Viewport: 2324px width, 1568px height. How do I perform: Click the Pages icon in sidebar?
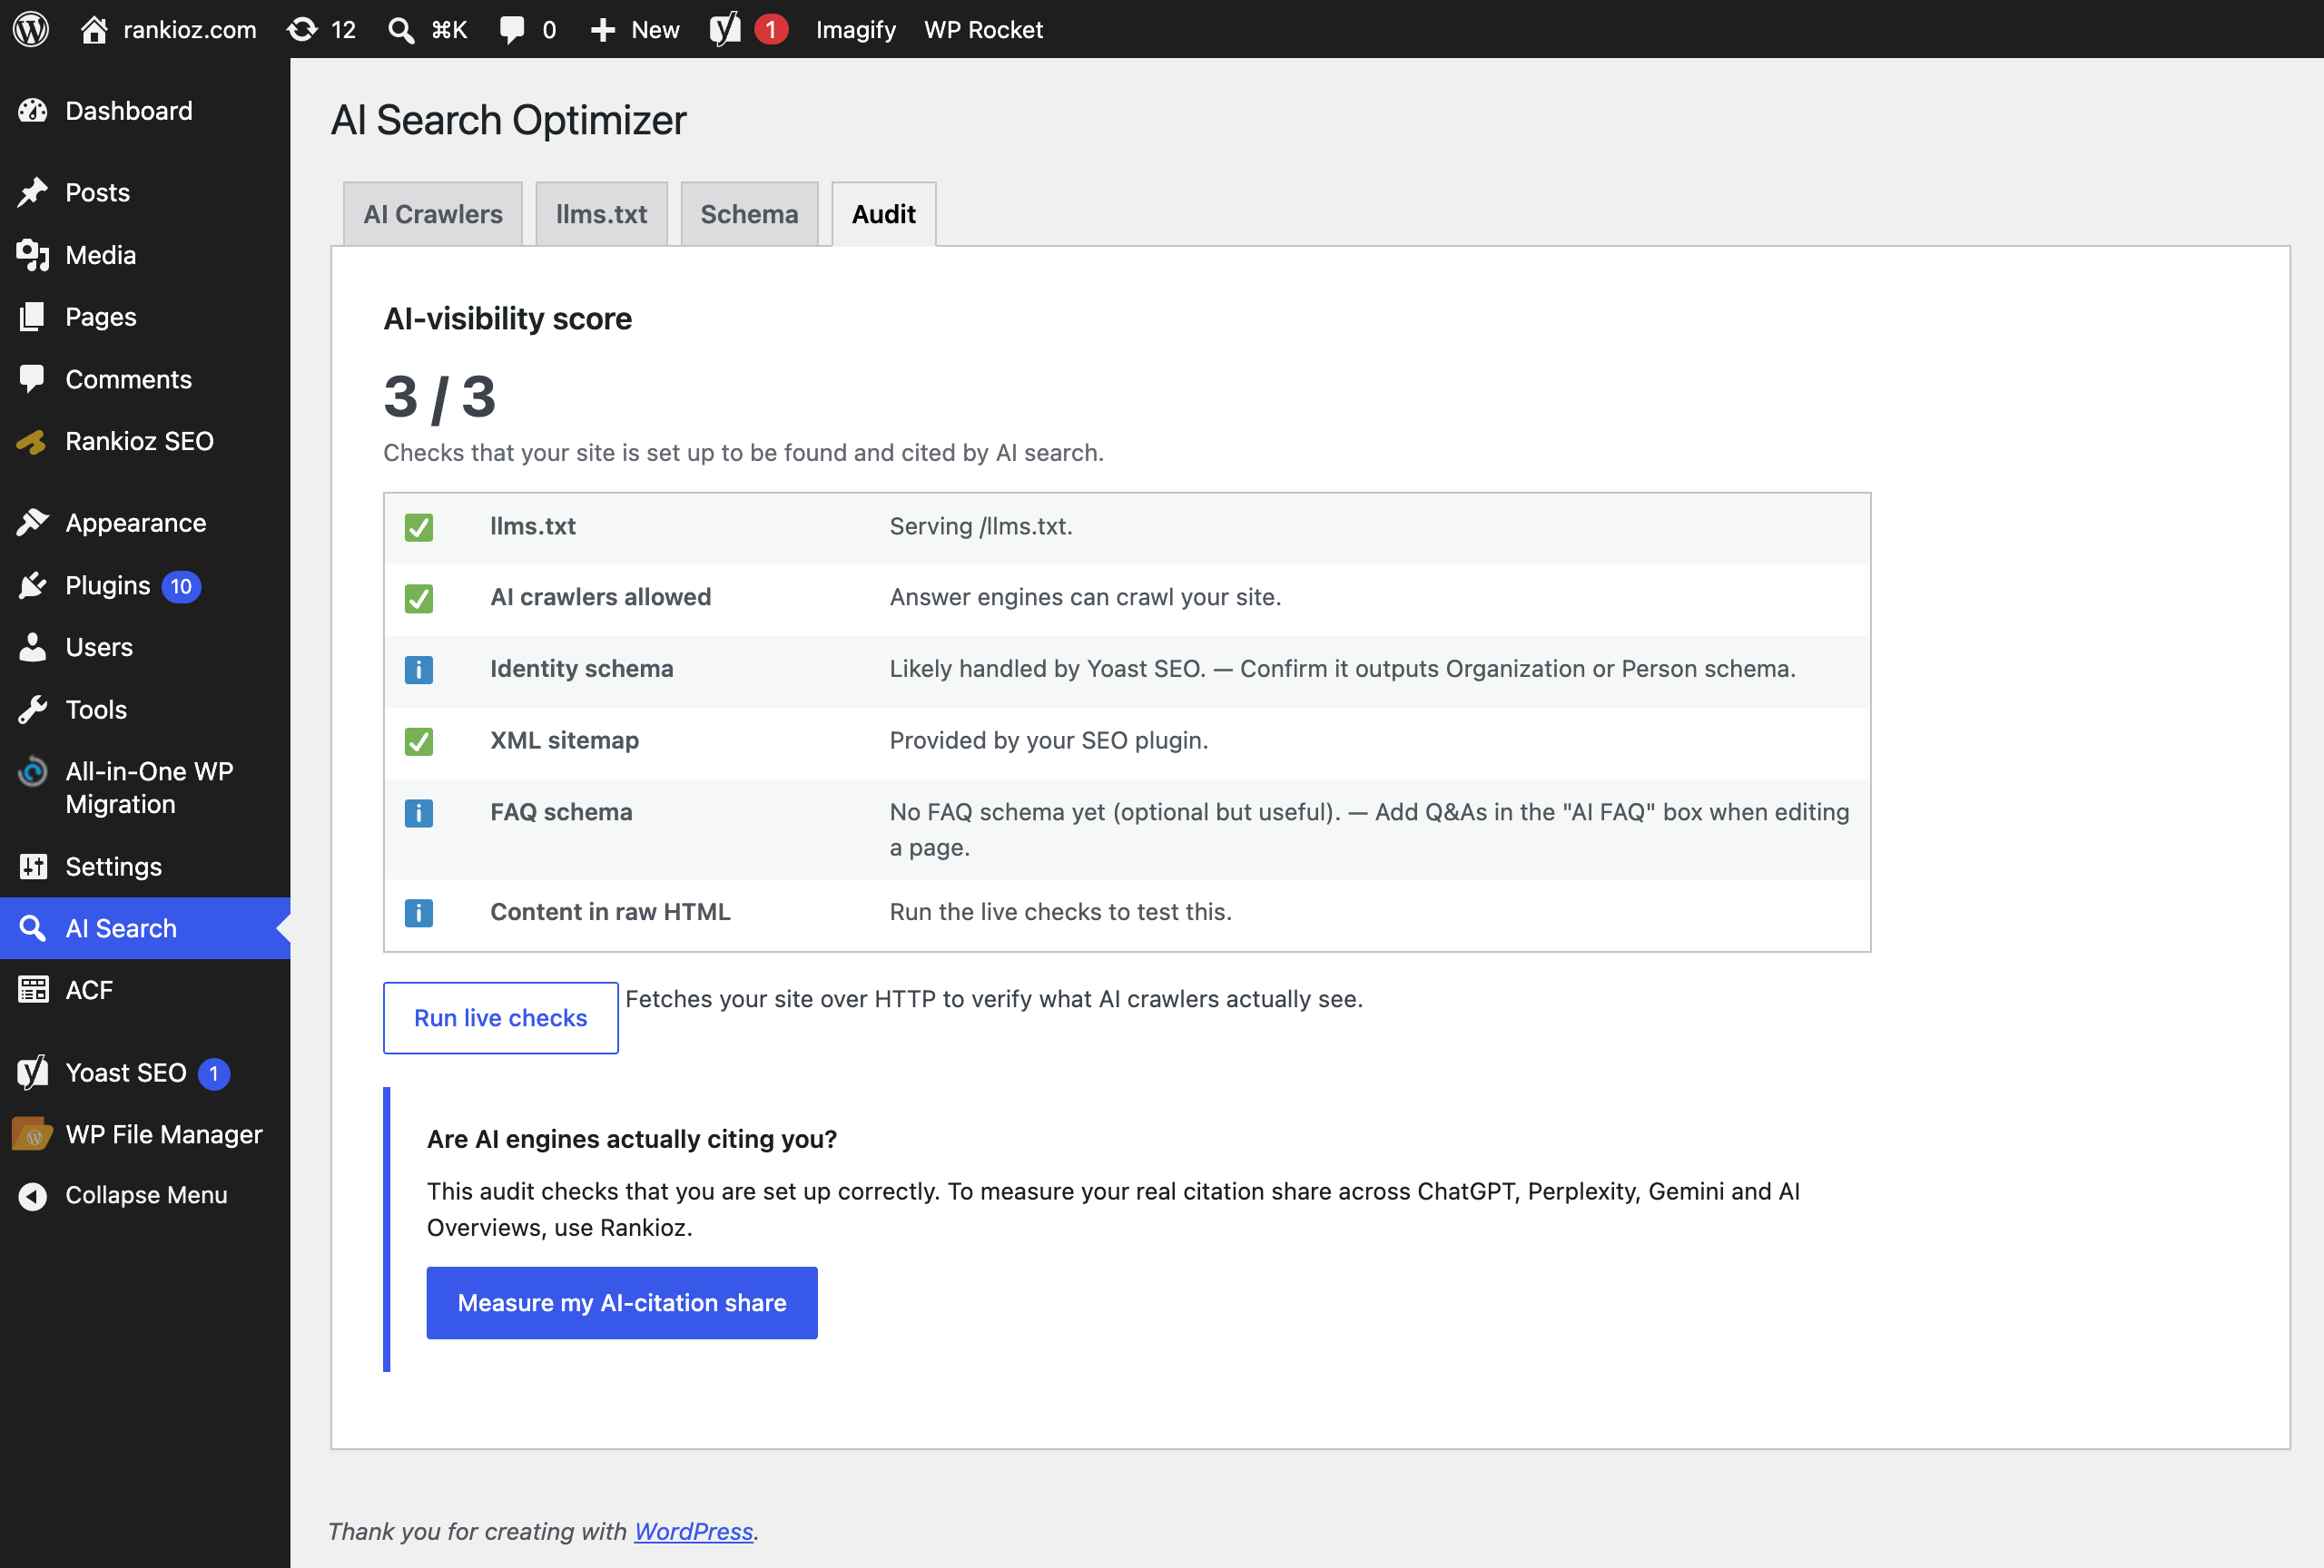[33, 317]
